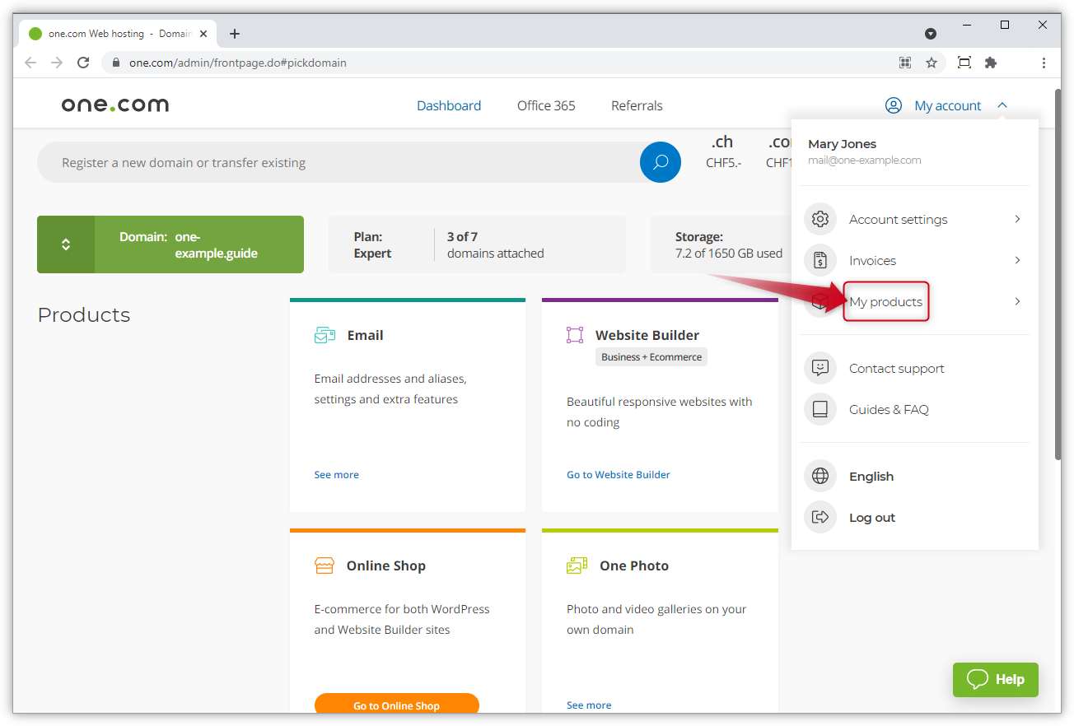The width and height of the screenshot is (1074, 726).
Task: Open the Go to Website Builder link
Action: tap(618, 474)
